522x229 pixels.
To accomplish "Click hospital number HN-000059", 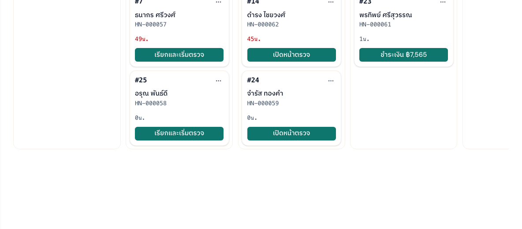I will [263, 103].
